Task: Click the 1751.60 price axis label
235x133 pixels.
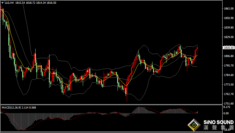Action: coord(228,103)
